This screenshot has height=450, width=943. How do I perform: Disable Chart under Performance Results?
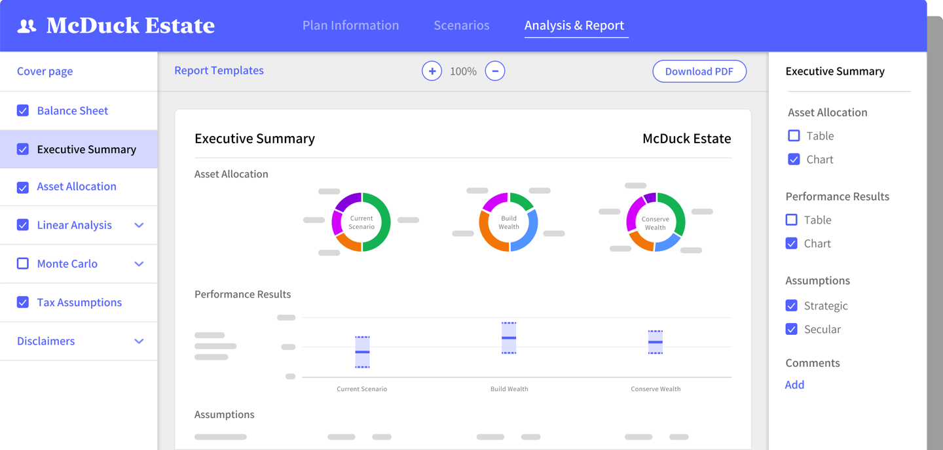point(792,243)
